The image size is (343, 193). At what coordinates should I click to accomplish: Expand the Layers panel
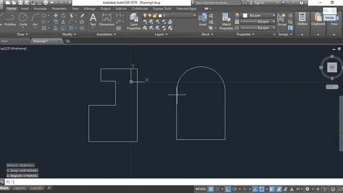[x=161, y=34]
